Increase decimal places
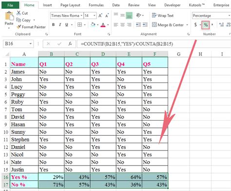Screen dimensions: 231x191 221,25
